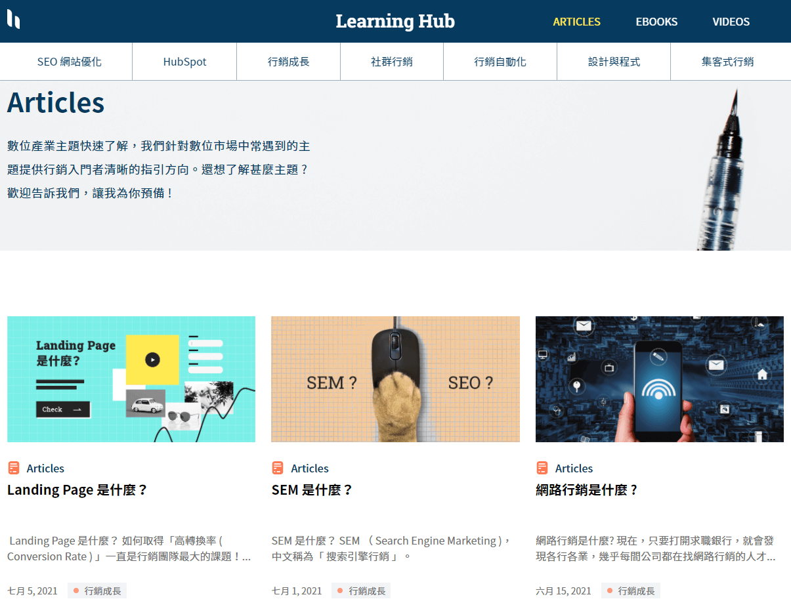Viewport: 791px width, 601px height.
Task: Open the 行銷成長 category tab
Action: pyautogui.click(x=288, y=61)
